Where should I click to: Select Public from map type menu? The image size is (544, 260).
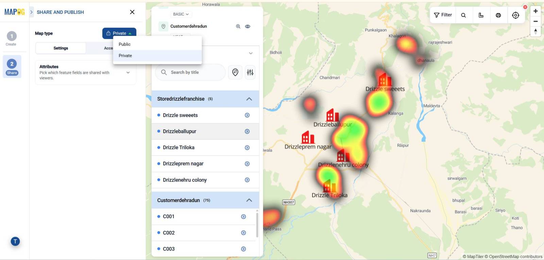[157, 44]
